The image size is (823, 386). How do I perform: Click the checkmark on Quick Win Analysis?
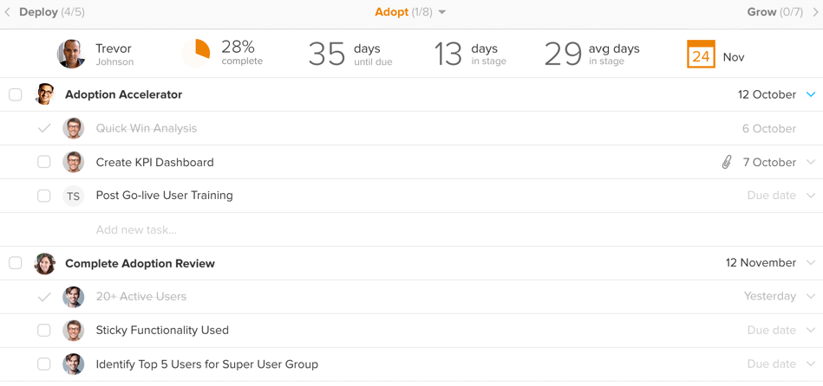tap(44, 128)
